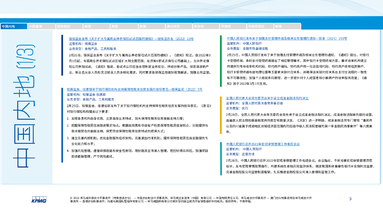Open the 菲律宾 tab
Screen dimensions: 383x215
click(x=232, y=27)
